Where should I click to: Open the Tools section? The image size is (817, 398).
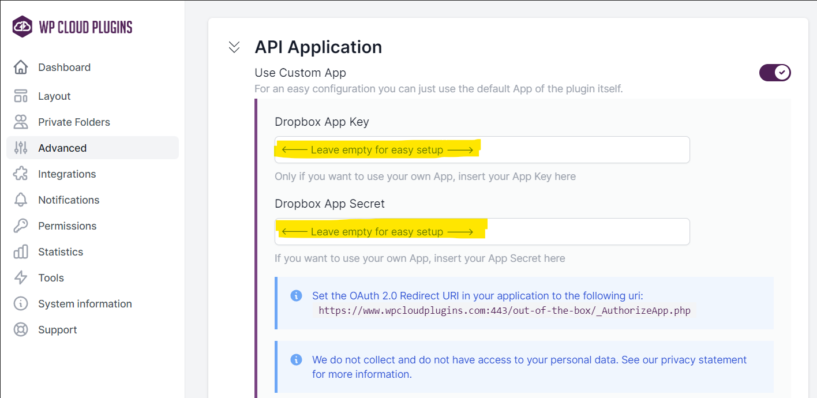pos(92,277)
